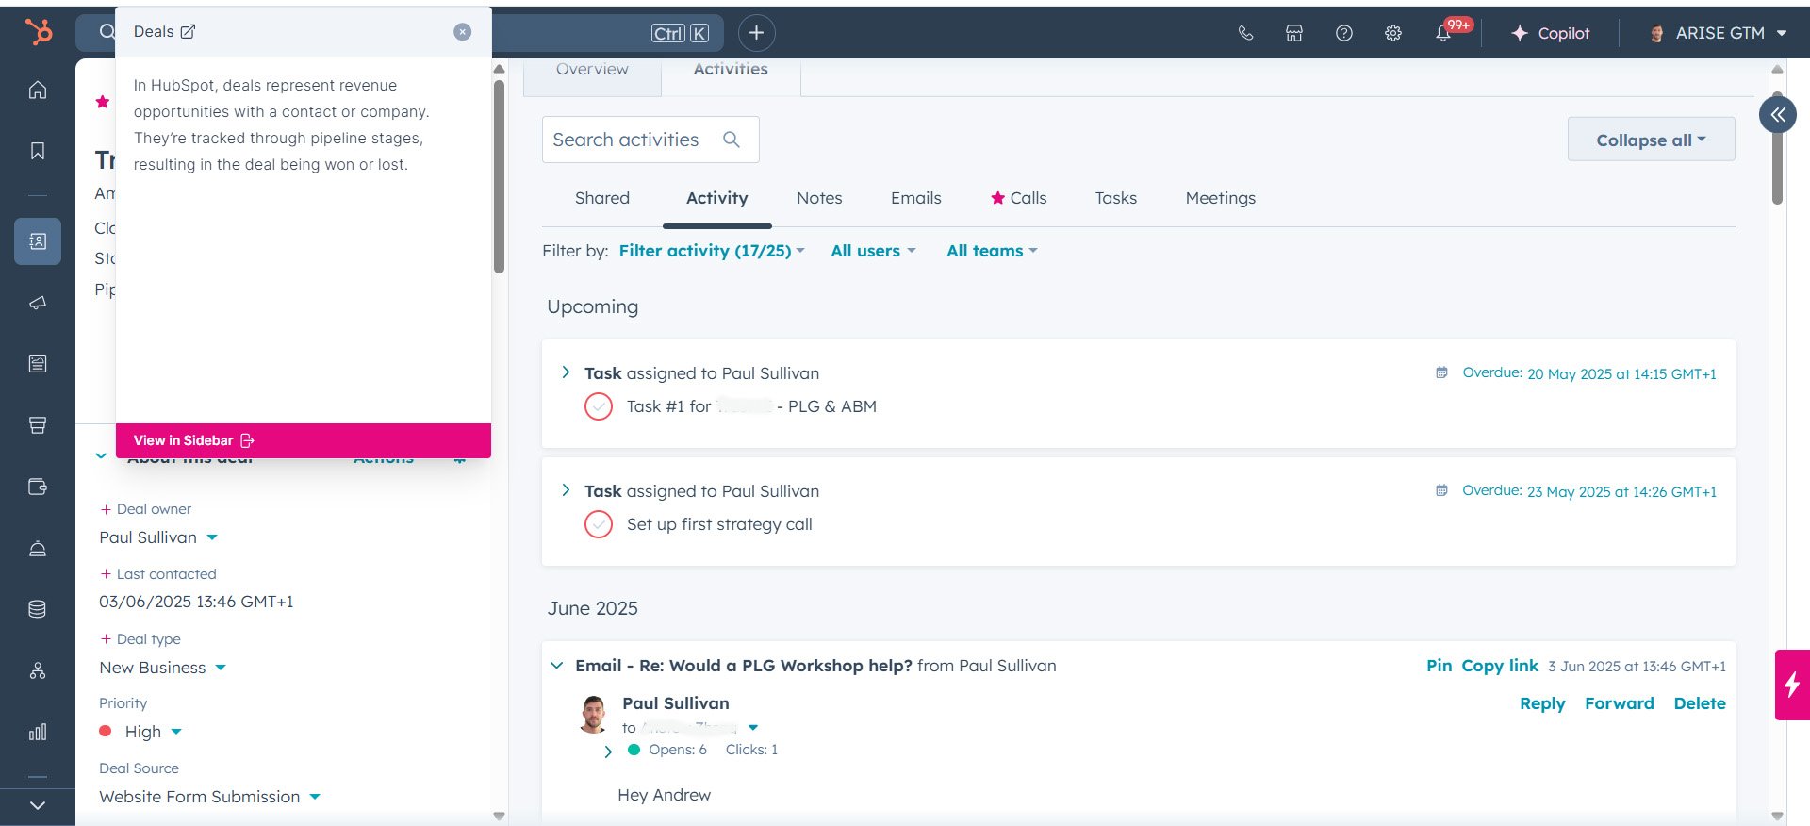Open Copilot from the top bar
Screen dimensions: 1810x826
[x=1550, y=33]
